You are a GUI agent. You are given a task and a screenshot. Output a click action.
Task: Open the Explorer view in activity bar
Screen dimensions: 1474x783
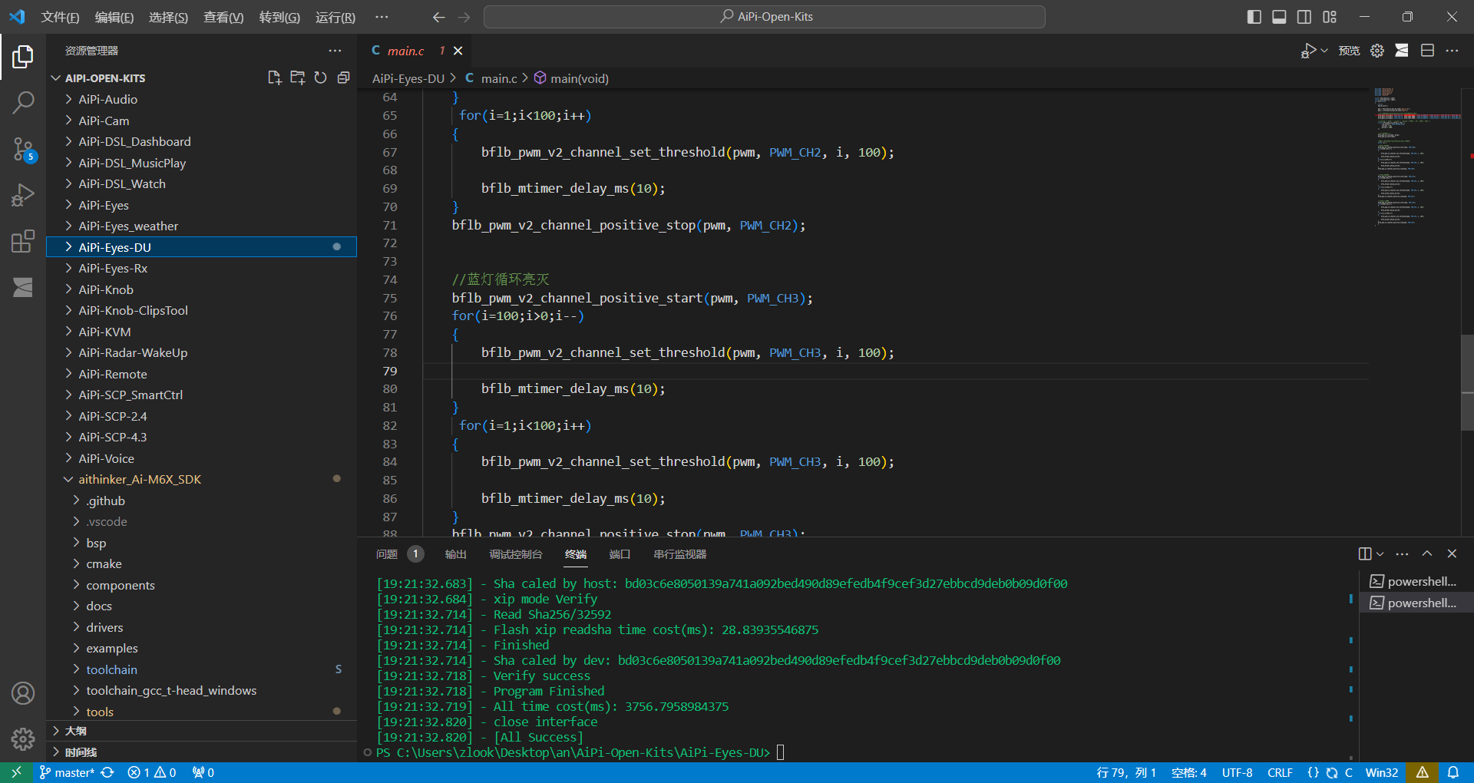[x=23, y=56]
